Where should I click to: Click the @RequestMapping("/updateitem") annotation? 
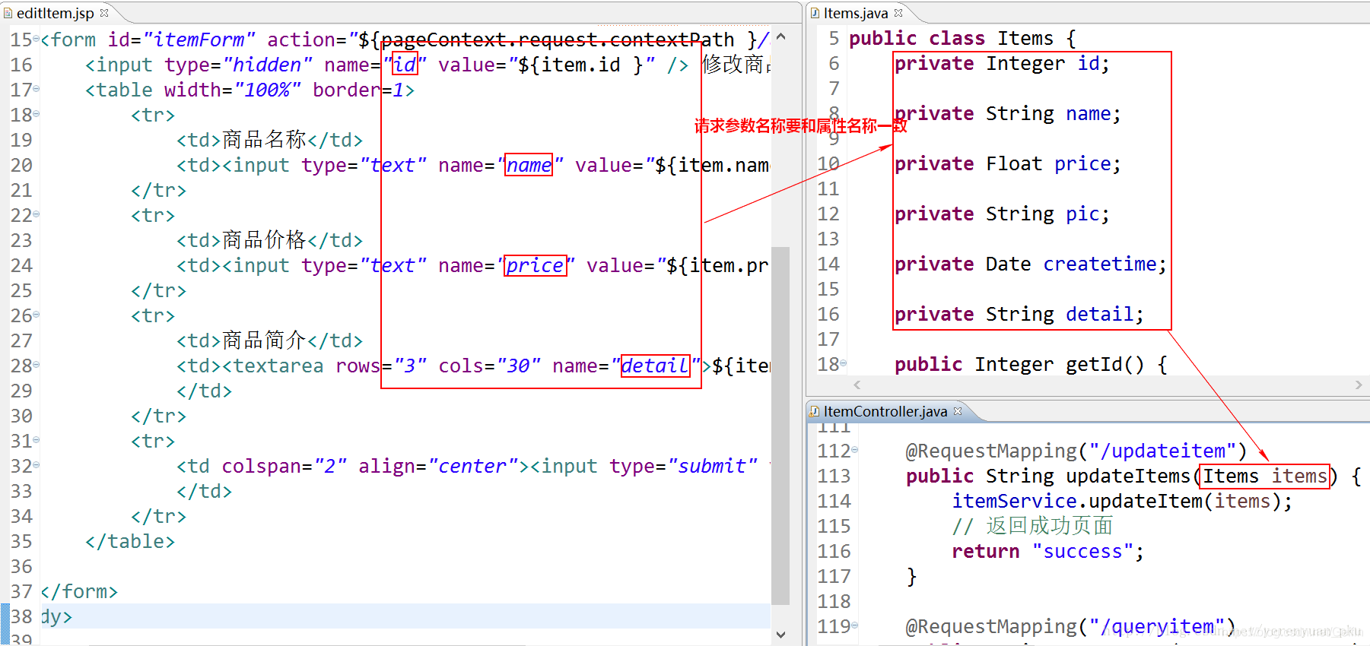click(x=1076, y=451)
